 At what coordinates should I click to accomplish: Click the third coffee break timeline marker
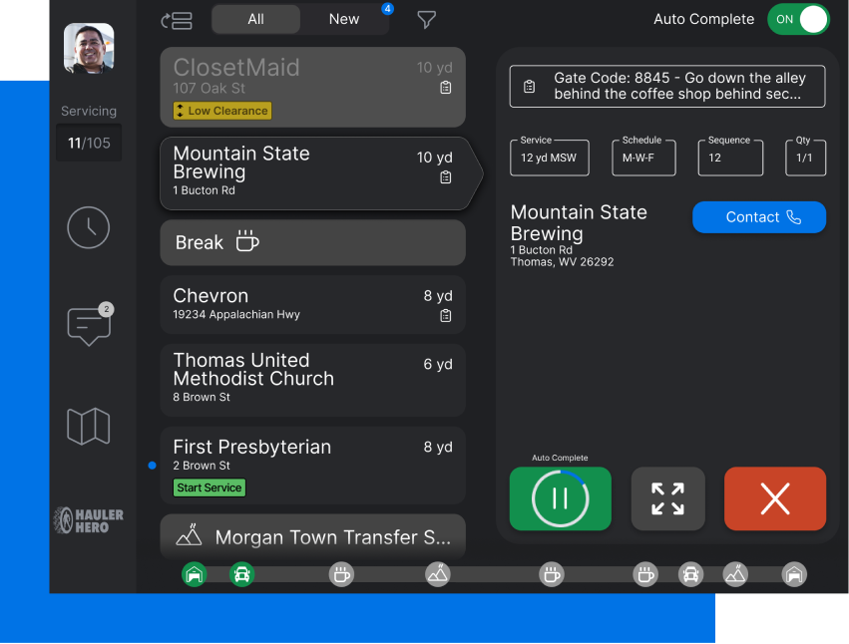click(645, 575)
